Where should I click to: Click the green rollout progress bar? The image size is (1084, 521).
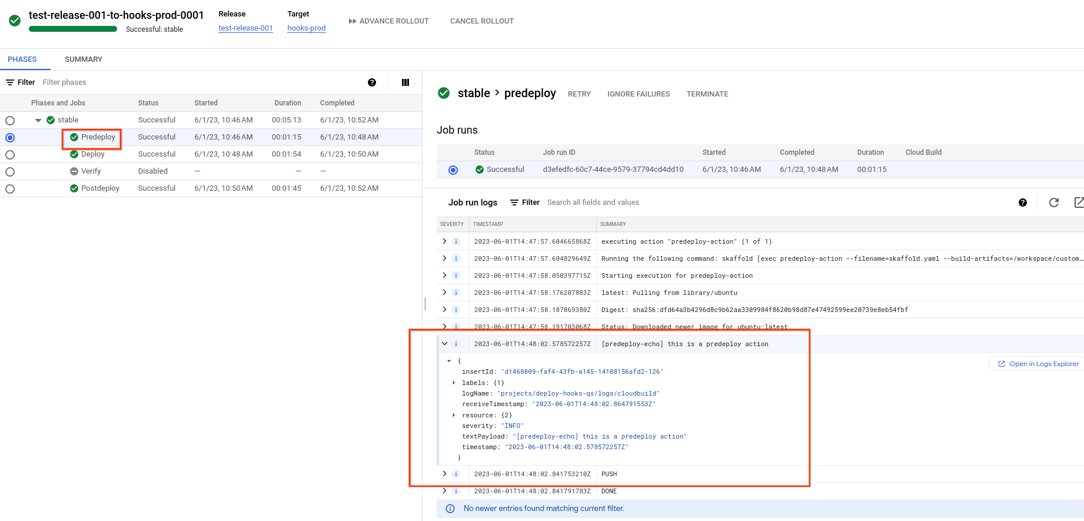point(73,29)
